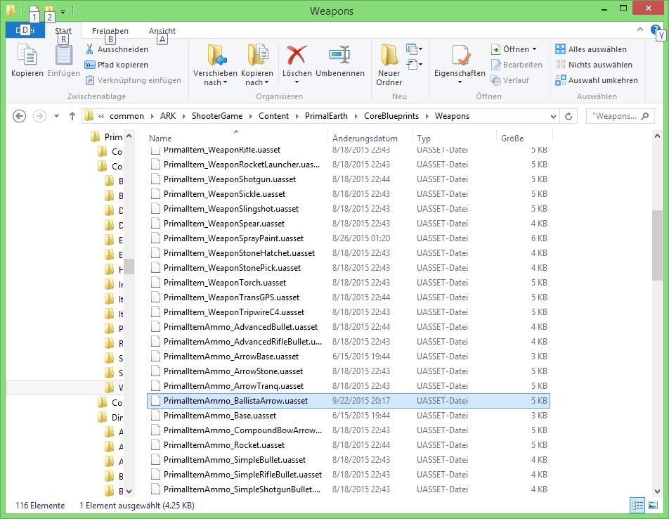Click Ausschneiden scissors command
This screenshot has height=519, width=669.
point(117,49)
